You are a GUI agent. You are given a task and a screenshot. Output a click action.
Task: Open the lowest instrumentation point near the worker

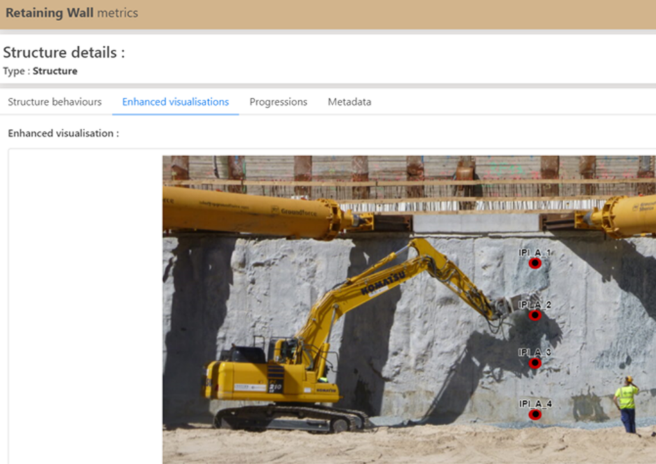[534, 415]
